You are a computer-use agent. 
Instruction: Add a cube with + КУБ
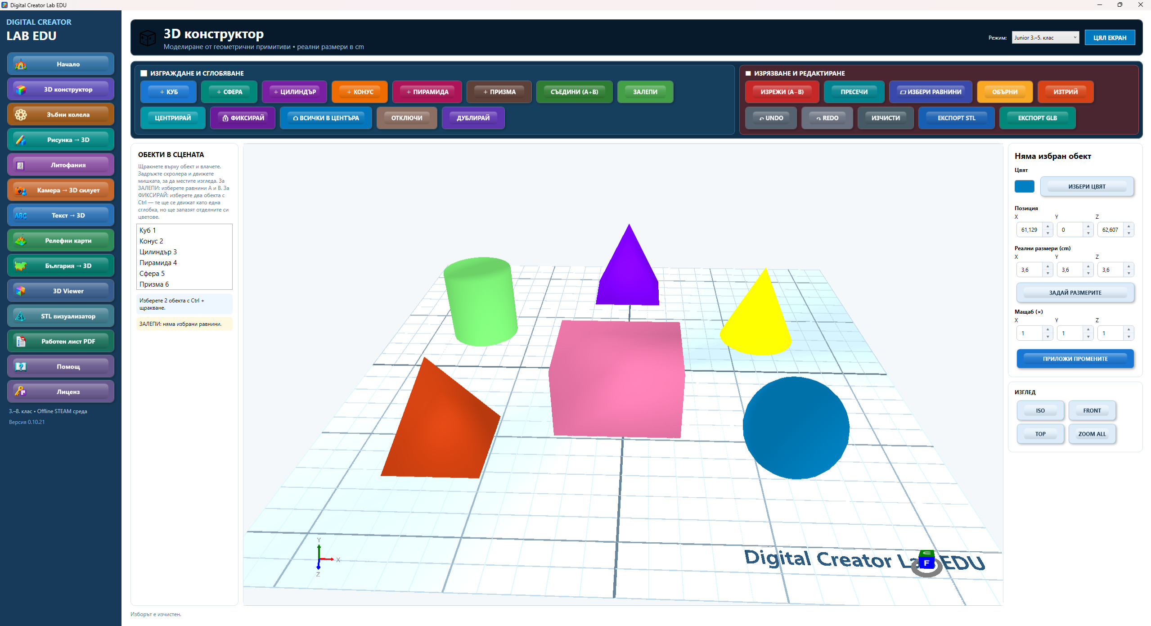tap(168, 92)
